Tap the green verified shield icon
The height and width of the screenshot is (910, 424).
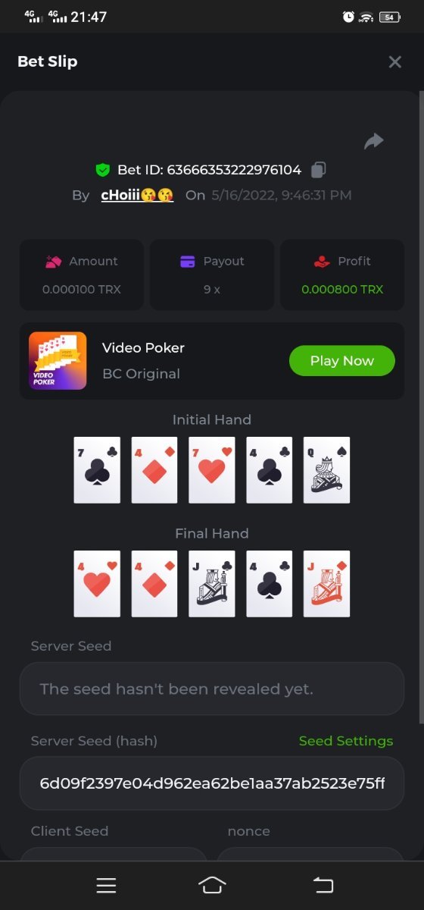[x=103, y=170]
